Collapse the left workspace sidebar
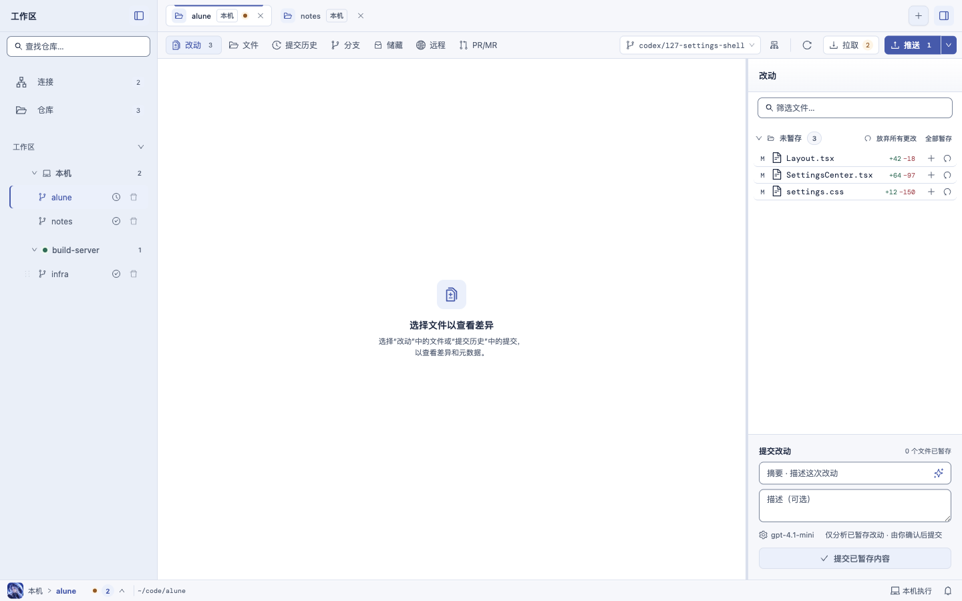 pyautogui.click(x=139, y=16)
